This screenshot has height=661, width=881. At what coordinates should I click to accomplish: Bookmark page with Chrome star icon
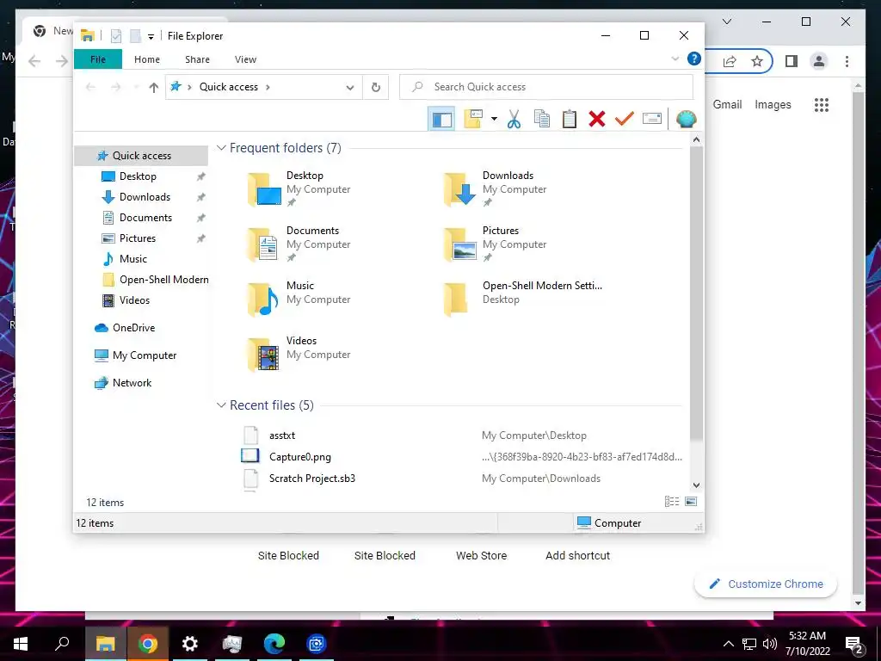click(x=757, y=61)
